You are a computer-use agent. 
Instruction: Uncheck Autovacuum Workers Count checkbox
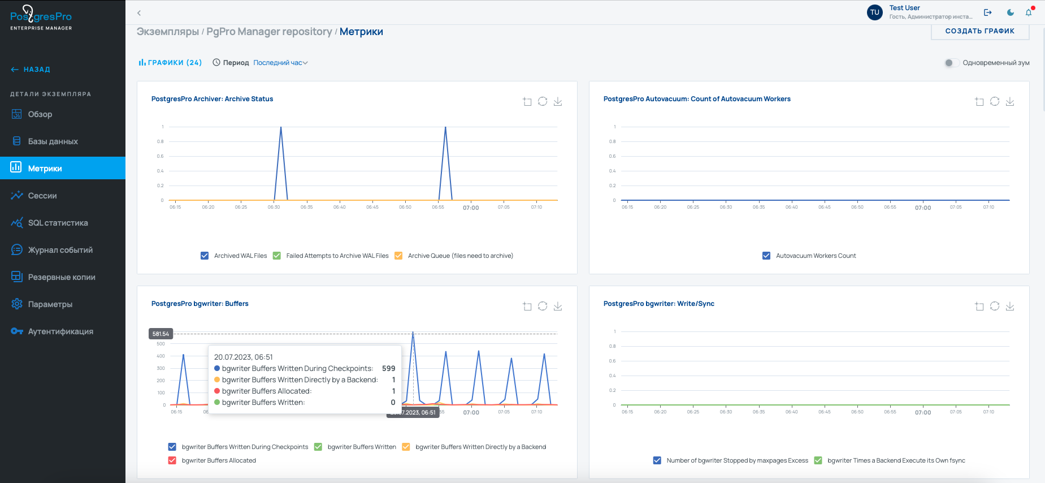point(766,256)
